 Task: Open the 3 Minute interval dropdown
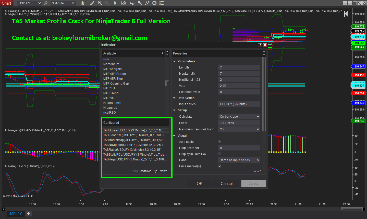63,3
